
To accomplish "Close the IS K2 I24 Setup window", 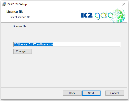I will 124,4.
